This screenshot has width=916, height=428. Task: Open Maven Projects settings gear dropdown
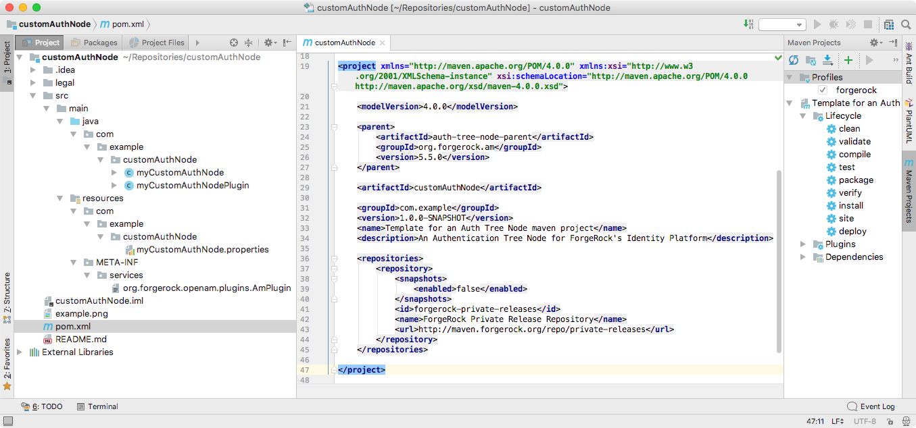pyautogui.click(x=876, y=43)
